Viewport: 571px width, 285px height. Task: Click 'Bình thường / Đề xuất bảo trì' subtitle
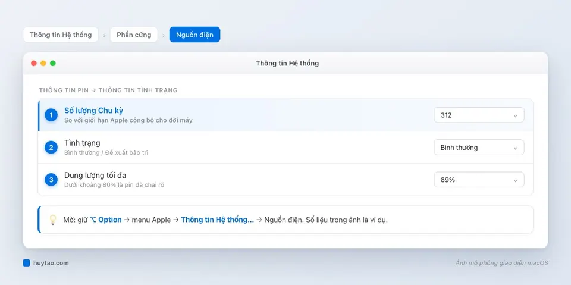click(x=106, y=152)
